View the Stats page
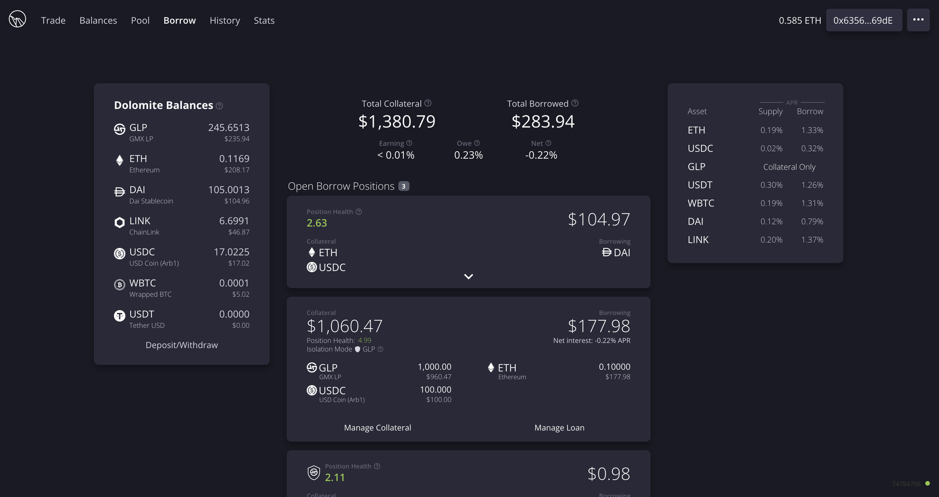 pyautogui.click(x=264, y=20)
